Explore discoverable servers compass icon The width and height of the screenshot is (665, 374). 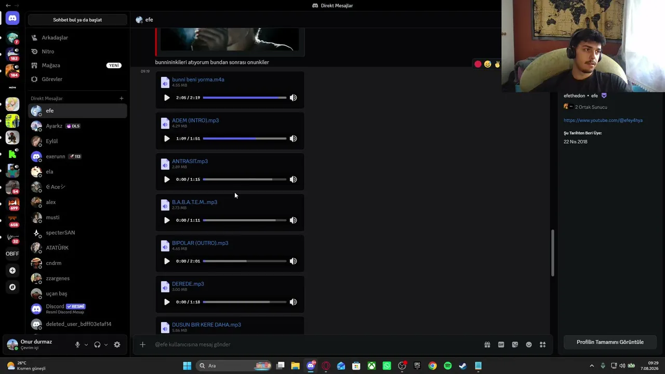12,287
